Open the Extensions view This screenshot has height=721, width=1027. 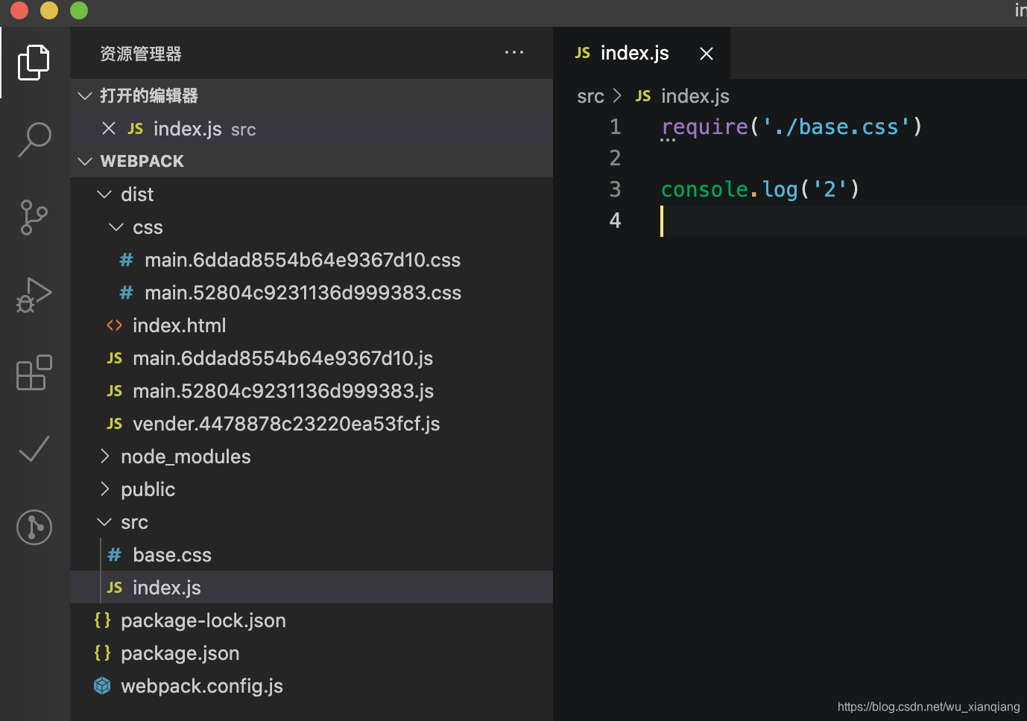pos(34,372)
